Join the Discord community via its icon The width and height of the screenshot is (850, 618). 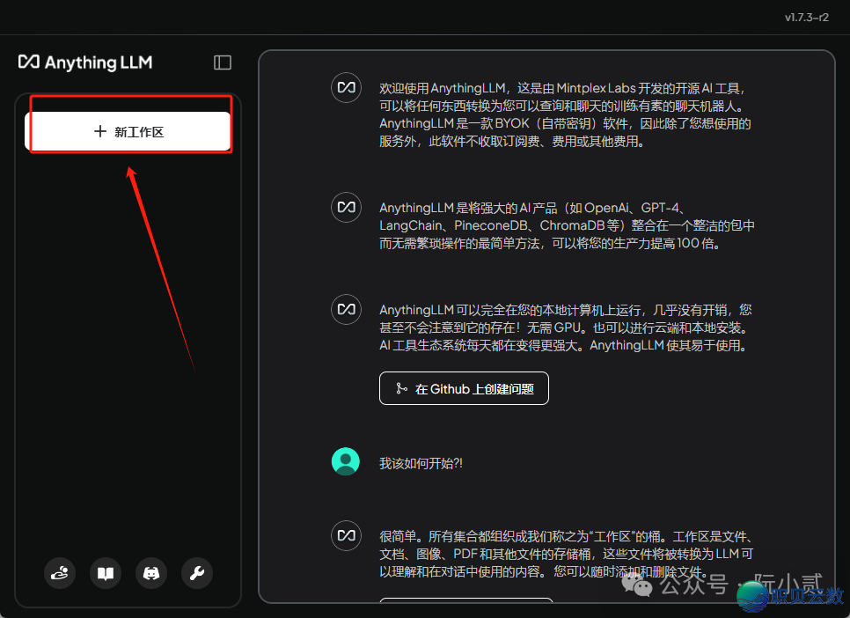pyautogui.click(x=150, y=573)
